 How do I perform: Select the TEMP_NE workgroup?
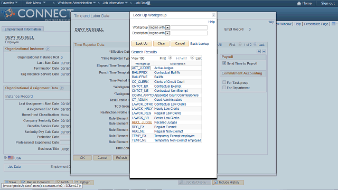[139, 140]
